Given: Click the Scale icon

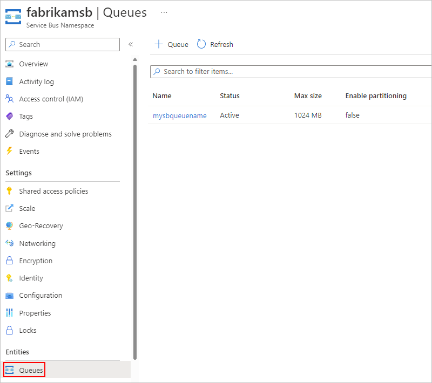Looking at the screenshot, I should (10, 208).
